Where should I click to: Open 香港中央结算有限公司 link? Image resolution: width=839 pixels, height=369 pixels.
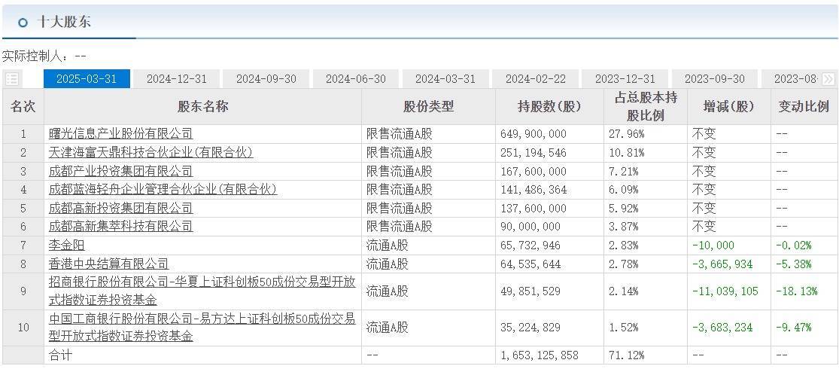click(108, 264)
